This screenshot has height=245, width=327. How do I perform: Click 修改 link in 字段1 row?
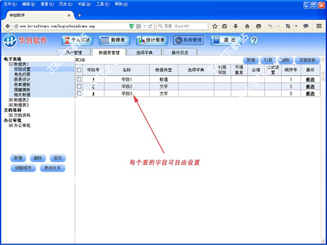pyautogui.click(x=310, y=79)
